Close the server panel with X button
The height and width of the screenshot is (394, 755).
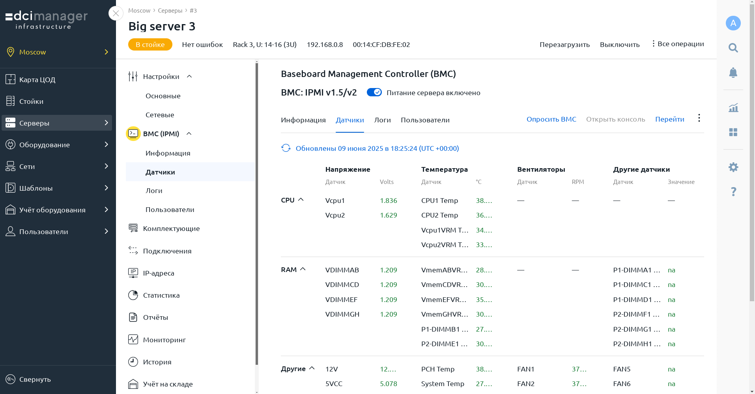click(116, 13)
